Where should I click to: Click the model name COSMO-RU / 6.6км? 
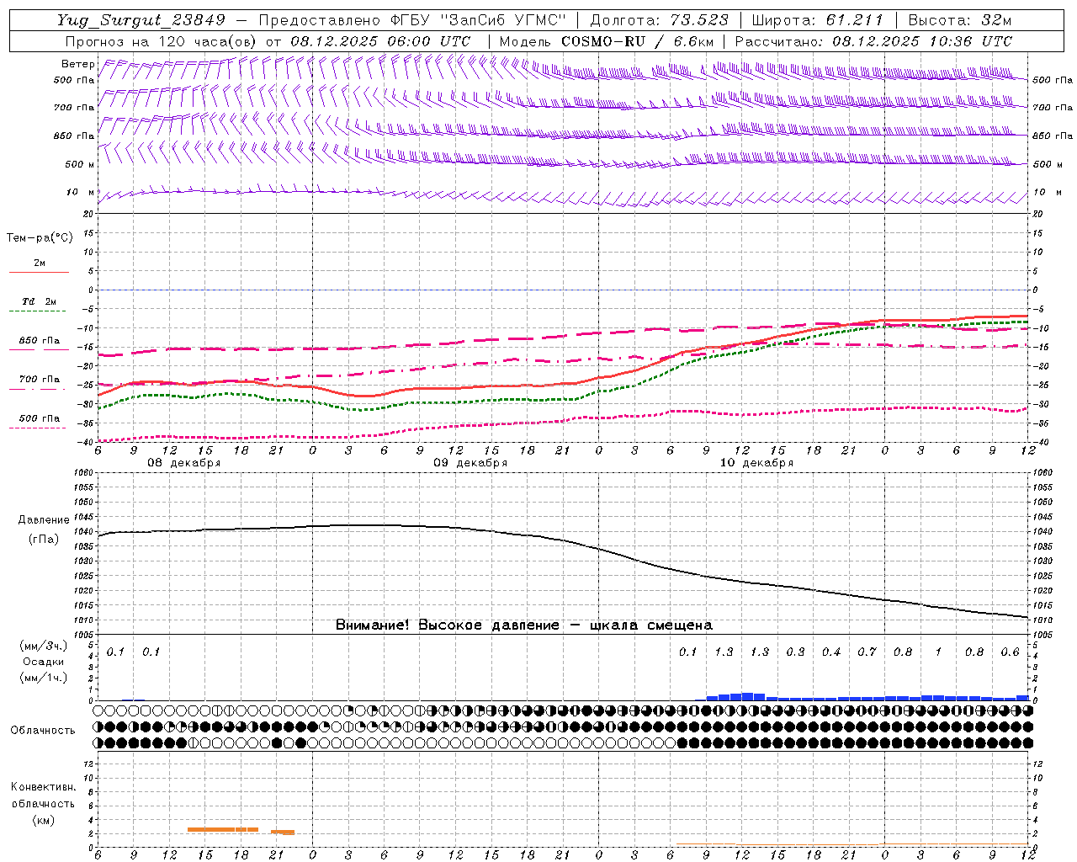(637, 41)
